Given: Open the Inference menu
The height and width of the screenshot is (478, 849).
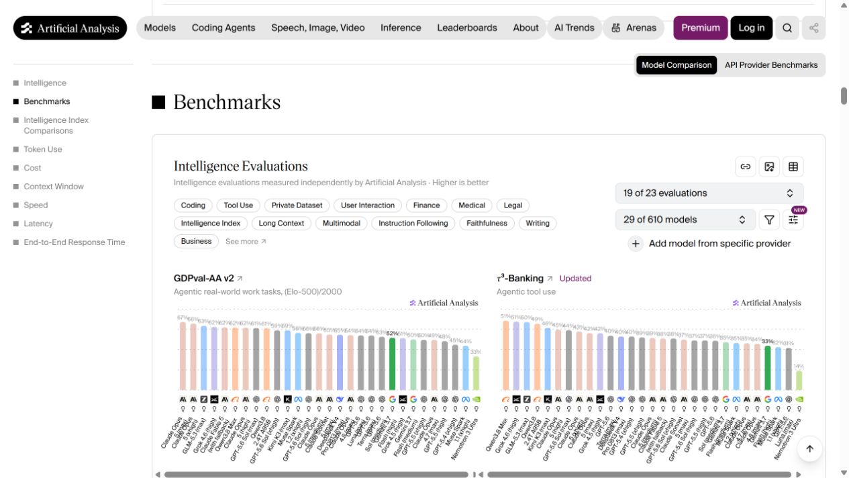Looking at the screenshot, I should [x=401, y=28].
